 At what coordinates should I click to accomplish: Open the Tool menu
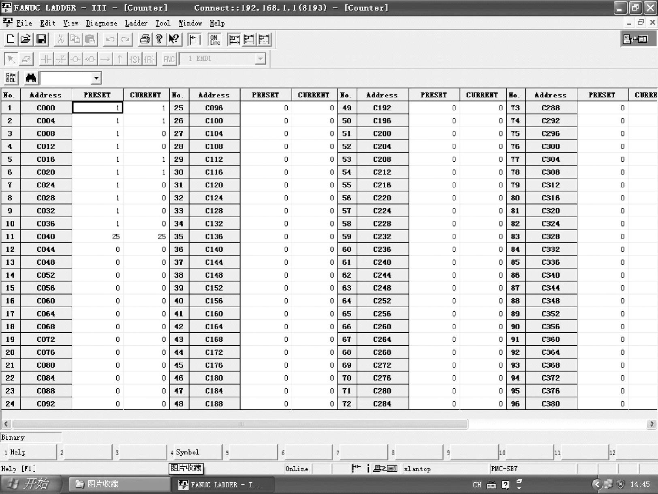coord(163,23)
